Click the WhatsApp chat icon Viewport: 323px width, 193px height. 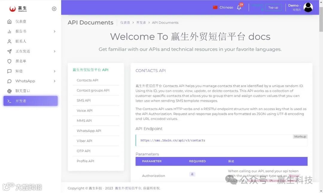(9, 81)
